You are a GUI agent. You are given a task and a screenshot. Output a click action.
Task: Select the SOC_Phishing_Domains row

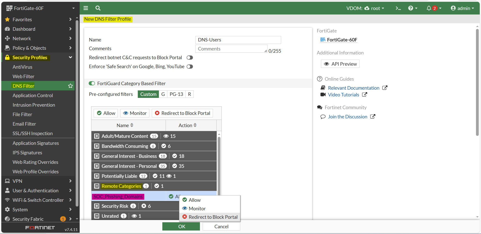pos(154,197)
